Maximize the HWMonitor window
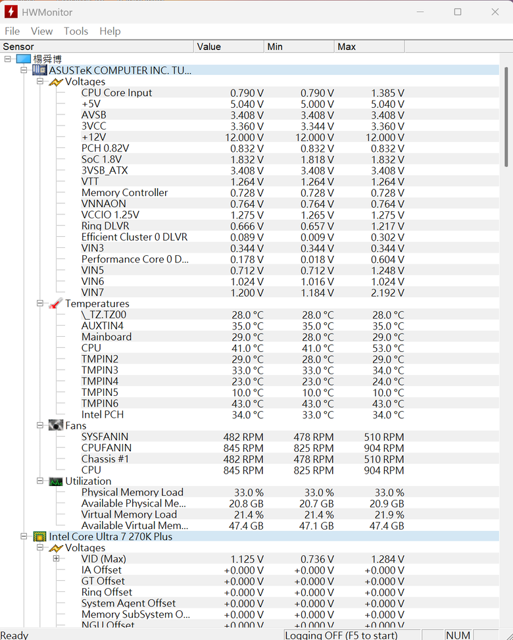513x640 pixels. pos(458,12)
